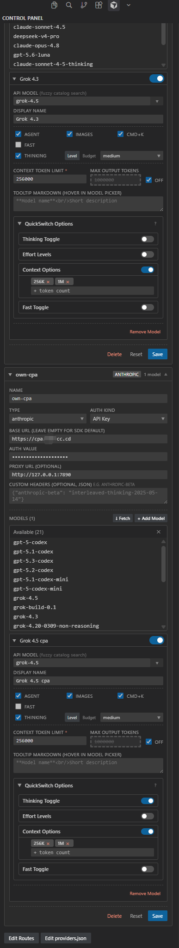Open the Extensions blocks icon
The width and height of the screenshot is (179, 948).
tap(99, 5)
